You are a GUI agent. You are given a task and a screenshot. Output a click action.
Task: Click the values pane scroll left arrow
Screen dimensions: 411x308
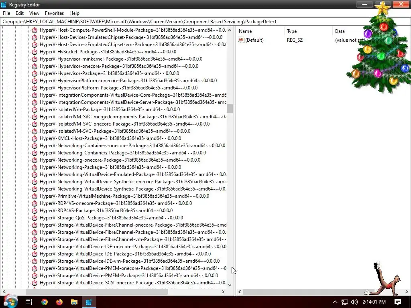point(240,292)
